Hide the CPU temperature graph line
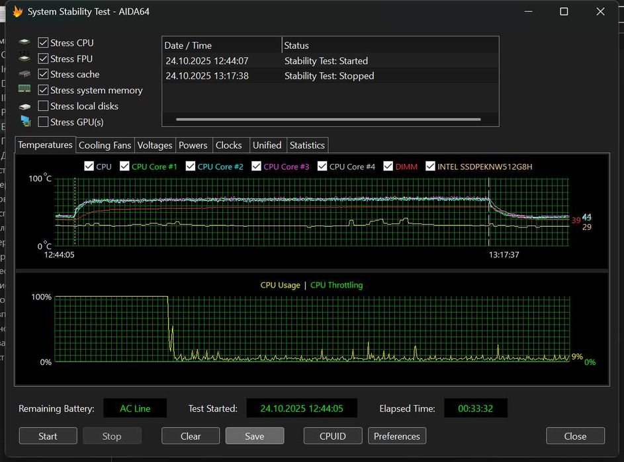This screenshot has width=624, height=462. pyautogui.click(x=89, y=166)
